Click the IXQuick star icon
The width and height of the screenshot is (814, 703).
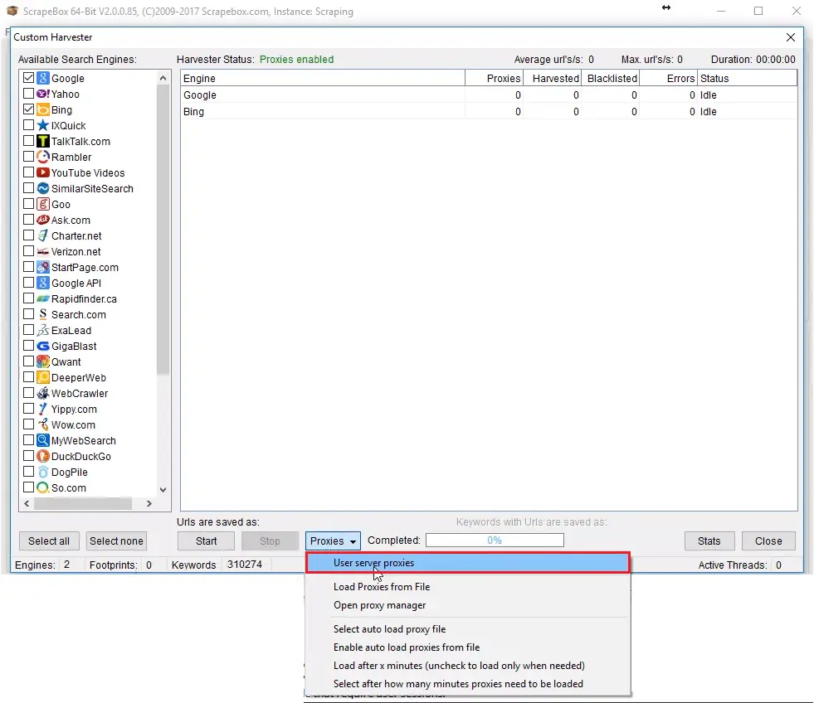click(x=43, y=125)
